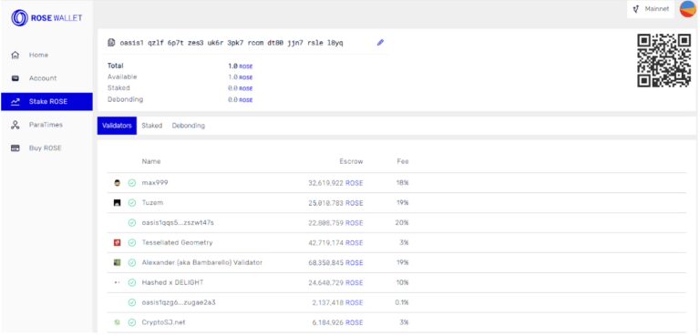The height and width of the screenshot is (336, 700).
Task: Click status checkmark for Tessellated Geometry
Action: point(131,243)
